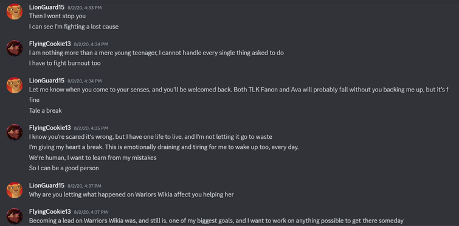Click the 8/2/20, 4:35 PM timestamp
Viewport: 459px width, 226px height.
pos(91,128)
